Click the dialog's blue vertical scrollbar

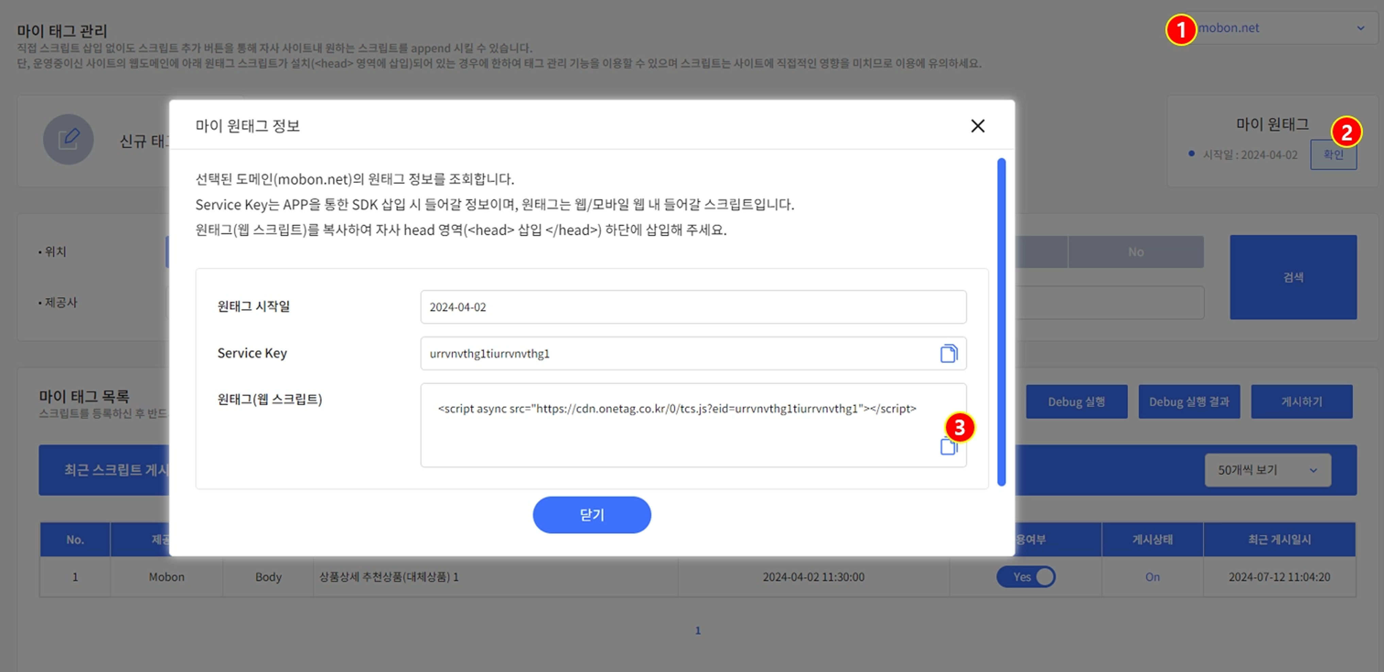tap(1001, 322)
